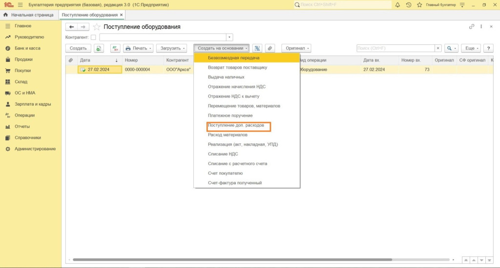The height and width of the screenshot is (268, 500).
Task: Open favorites star in title bar
Action: [x=419, y=5]
